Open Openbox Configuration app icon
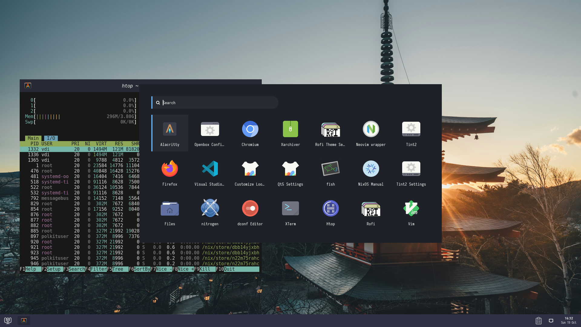Screen dimensions: 581x327 pos(210,133)
